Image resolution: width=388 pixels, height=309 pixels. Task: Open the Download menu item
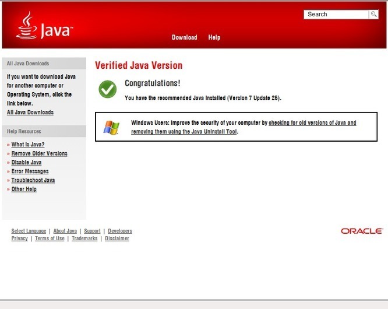[184, 37]
